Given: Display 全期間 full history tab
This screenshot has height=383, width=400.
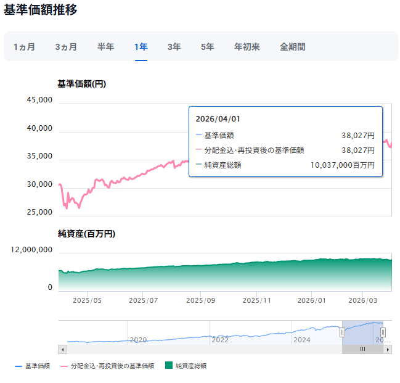Looking at the screenshot, I should coord(292,47).
